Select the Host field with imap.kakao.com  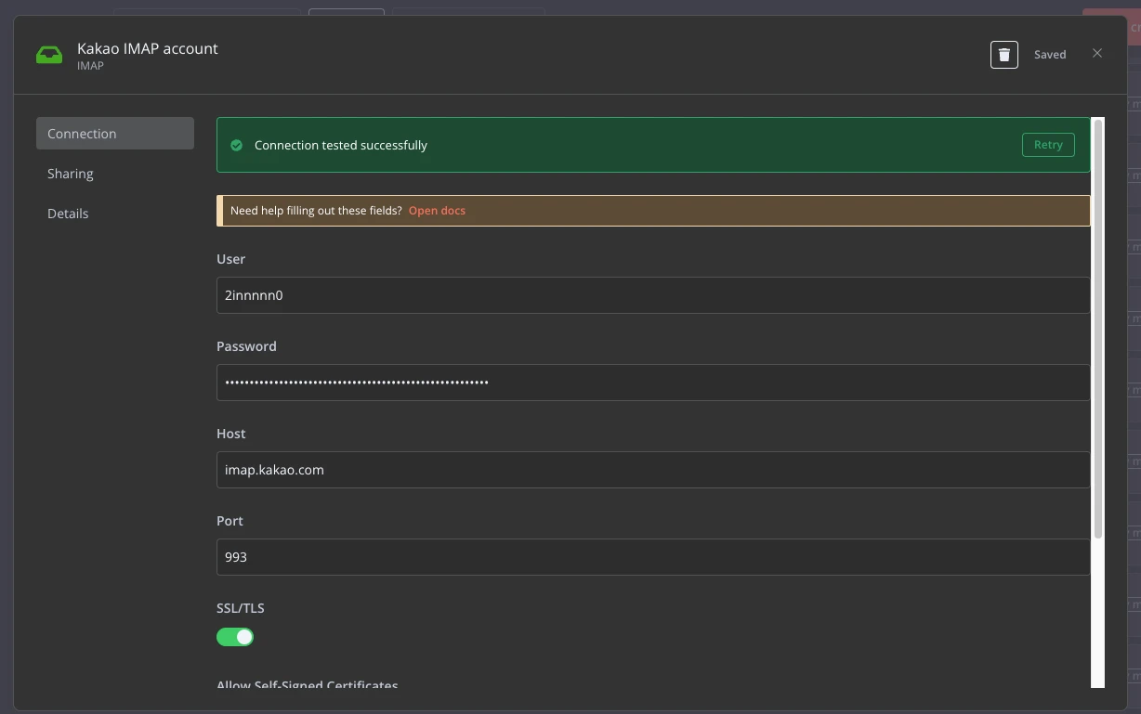pyautogui.click(x=652, y=470)
